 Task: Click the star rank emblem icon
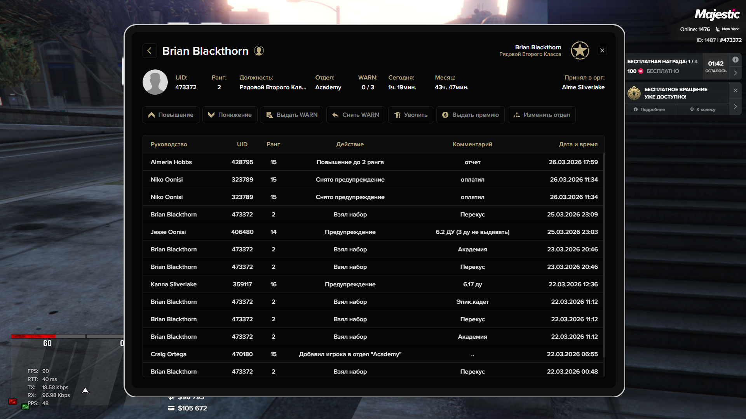pos(580,50)
